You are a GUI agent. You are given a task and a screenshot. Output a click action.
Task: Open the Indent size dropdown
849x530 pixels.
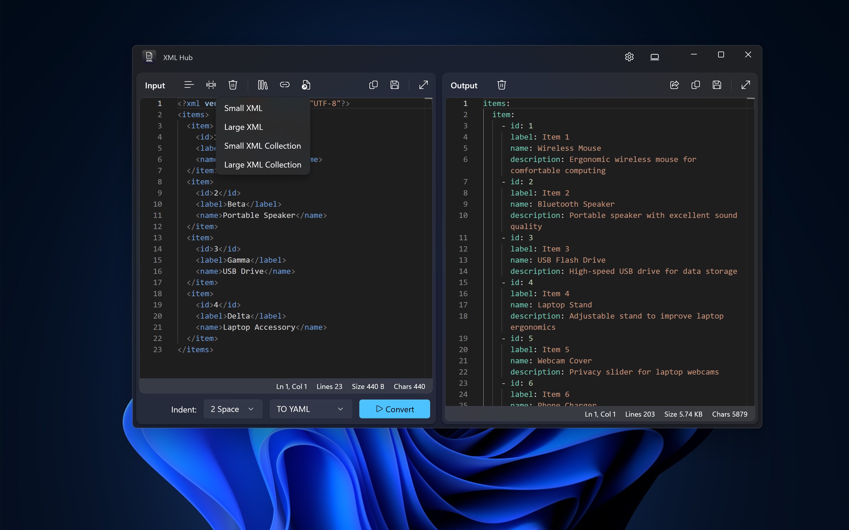[233, 409]
